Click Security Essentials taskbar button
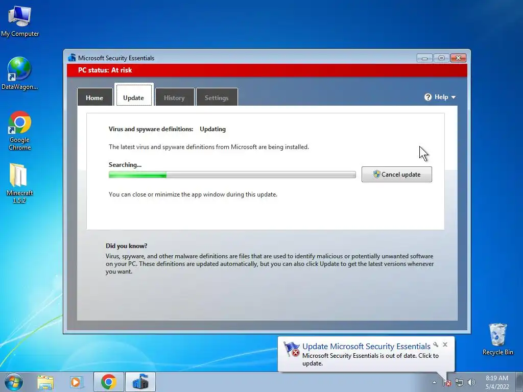523x392 pixels. [140, 382]
